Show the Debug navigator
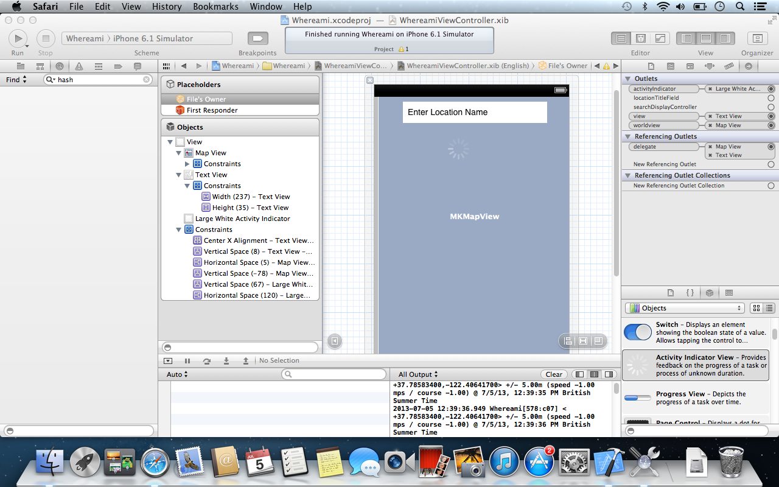The height and width of the screenshot is (487, 779). pyautogui.click(x=99, y=66)
